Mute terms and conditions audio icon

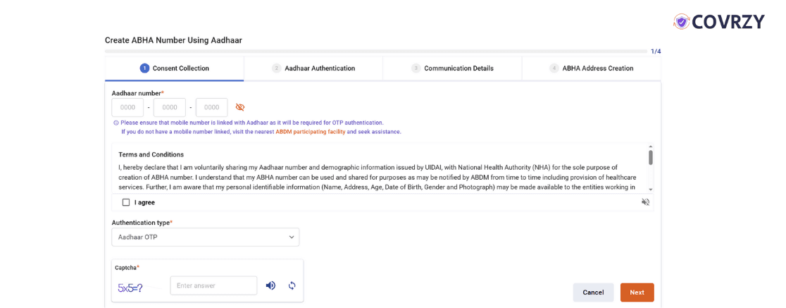click(646, 202)
